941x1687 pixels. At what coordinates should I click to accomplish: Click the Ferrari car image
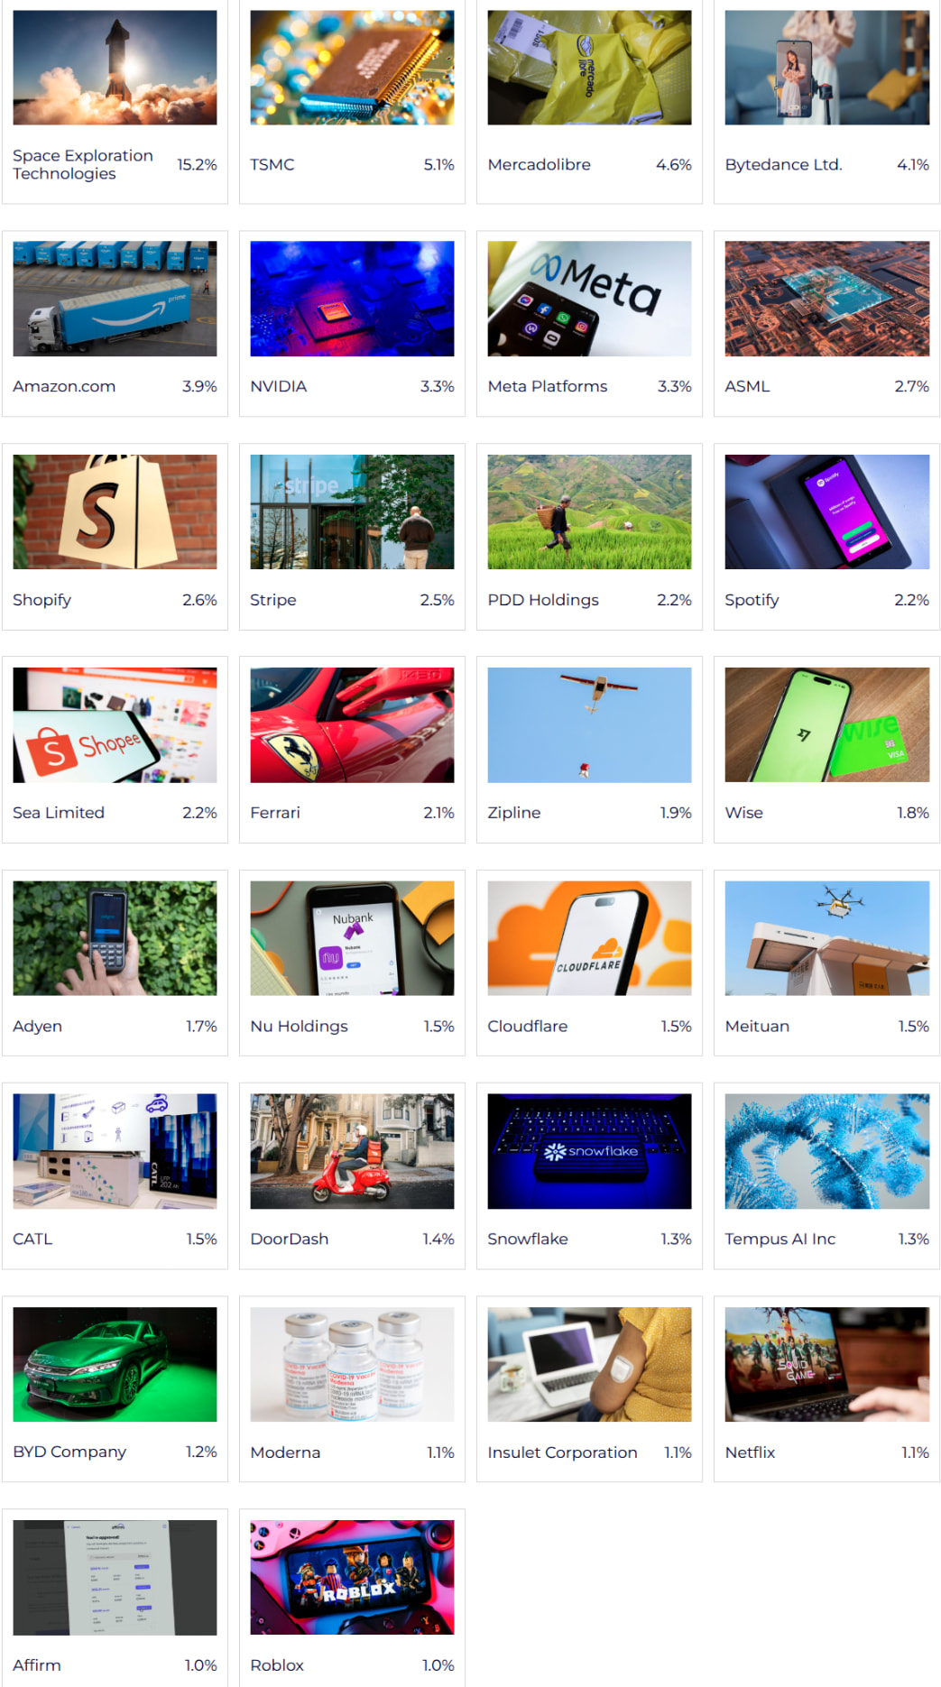[x=352, y=725]
